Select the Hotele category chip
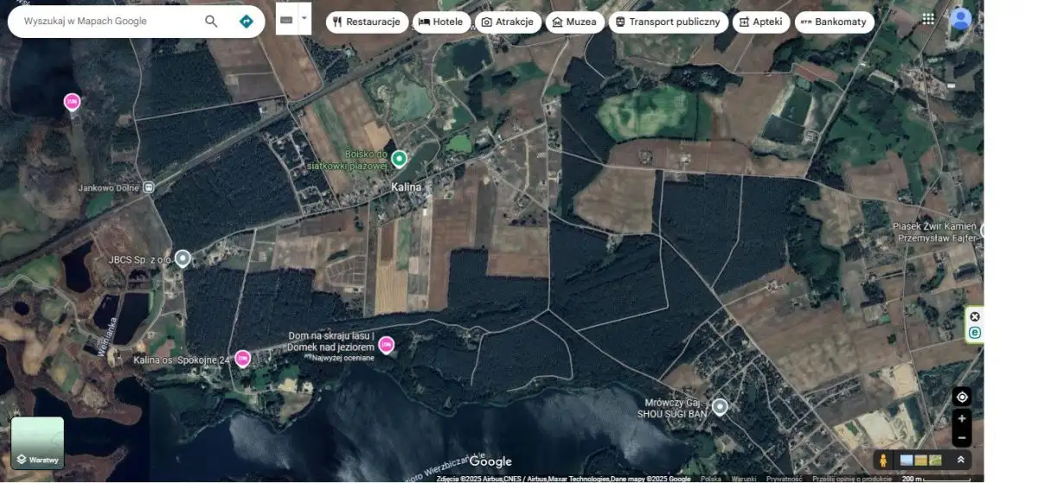 441,22
